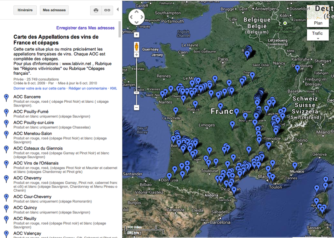Click the marker icon beside AOC Quincy
The height and width of the screenshot is (238, 334).
(6, 209)
